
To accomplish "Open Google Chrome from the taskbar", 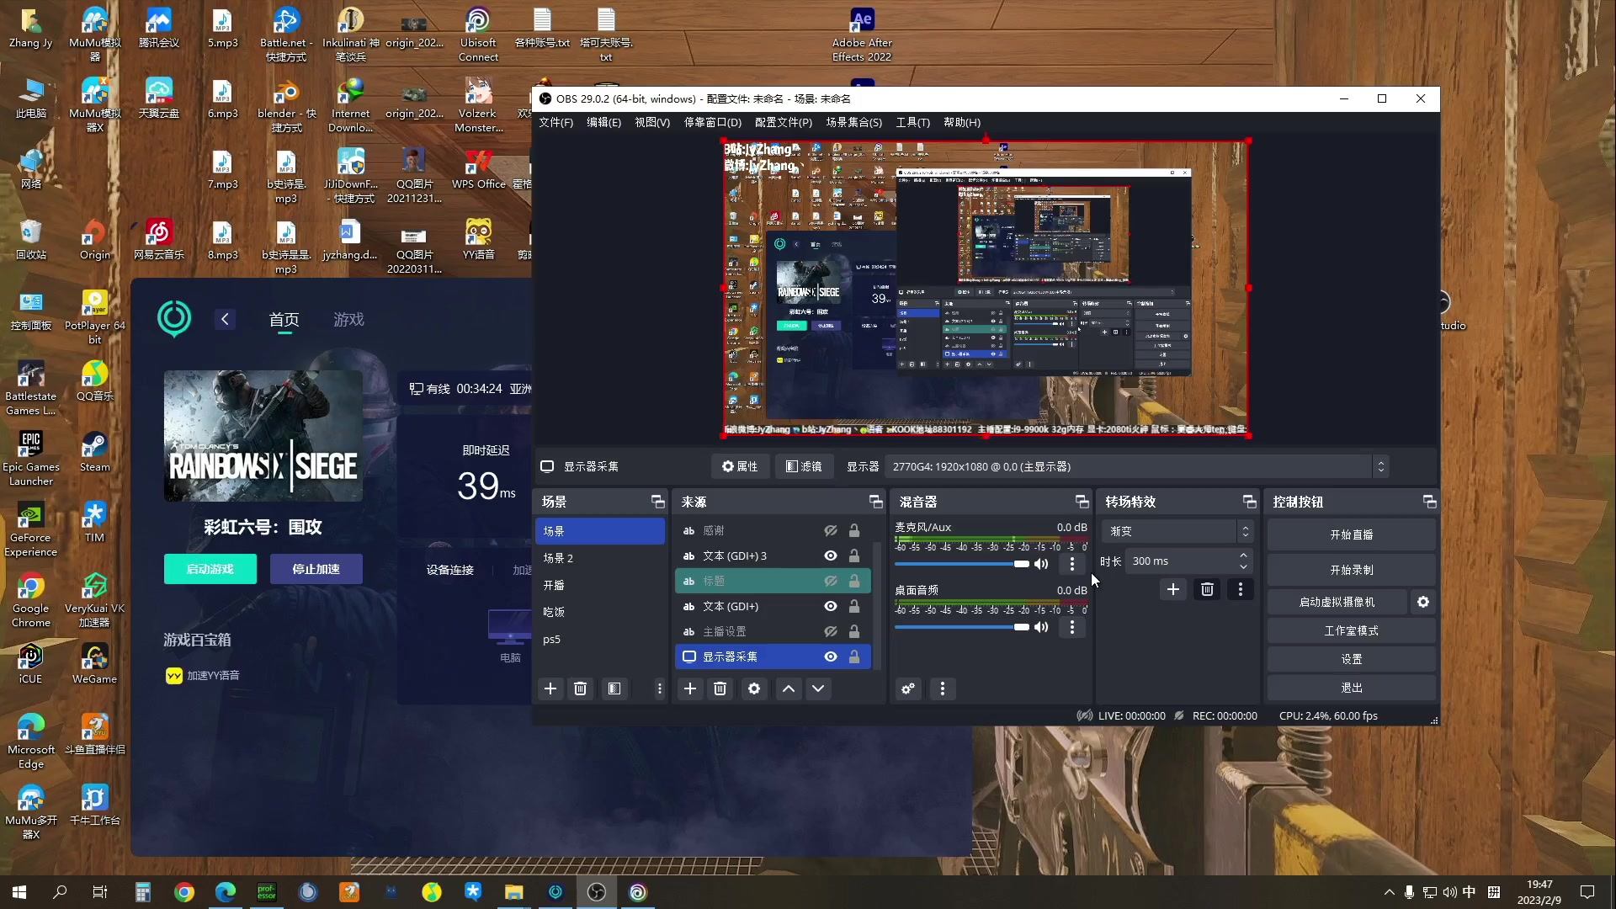I will coord(184,892).
